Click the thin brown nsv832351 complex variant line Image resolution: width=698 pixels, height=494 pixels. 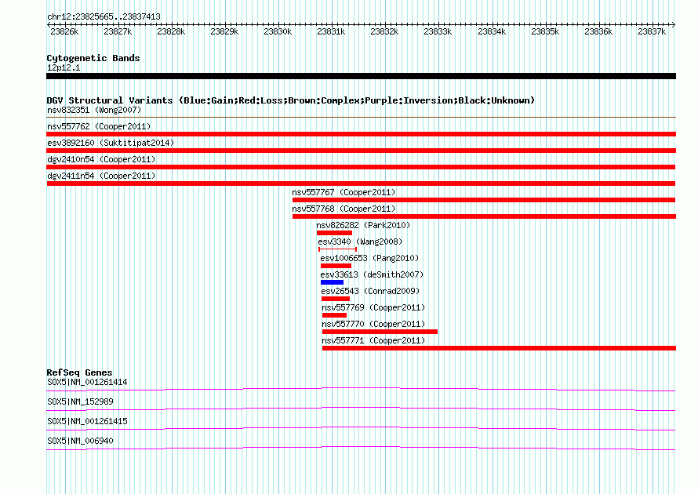pyautogui.click(x=361, y=118)
